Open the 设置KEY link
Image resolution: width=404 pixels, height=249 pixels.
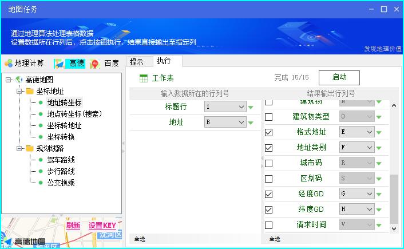102,226
